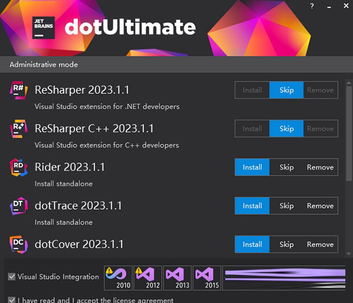Choose Install for dotCover 2023.1.1

click(x=252, y=244)
